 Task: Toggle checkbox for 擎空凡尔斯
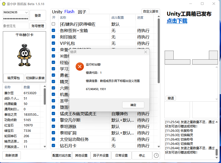(x=54, y=120)
